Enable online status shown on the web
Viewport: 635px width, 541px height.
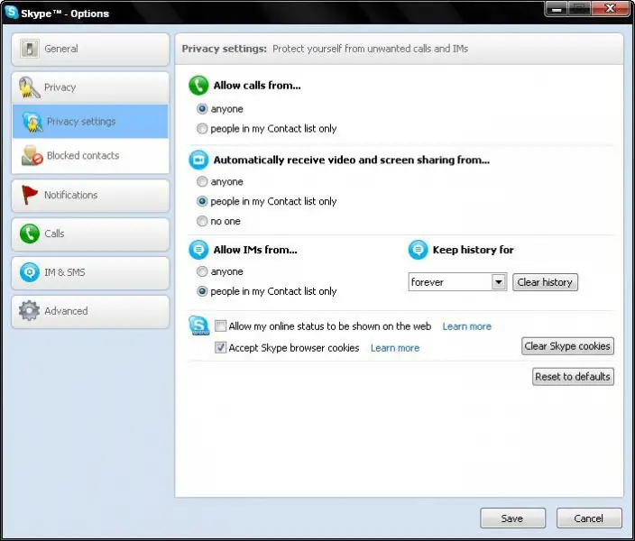pyautogui.click(x=220, y=326)
